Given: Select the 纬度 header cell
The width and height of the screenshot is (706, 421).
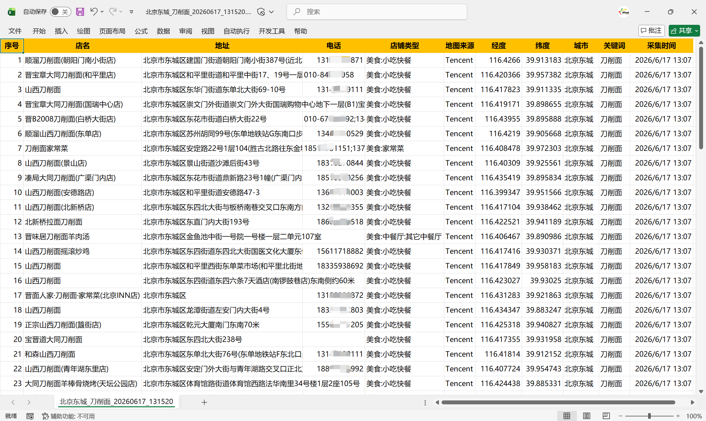Looking at the screenshot, I should coord(543,46).
